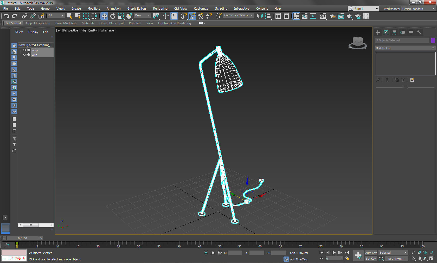The image size is (437, 263).
Task: Switch to Object Inspection ribbon tab
Action: [38, 23]
